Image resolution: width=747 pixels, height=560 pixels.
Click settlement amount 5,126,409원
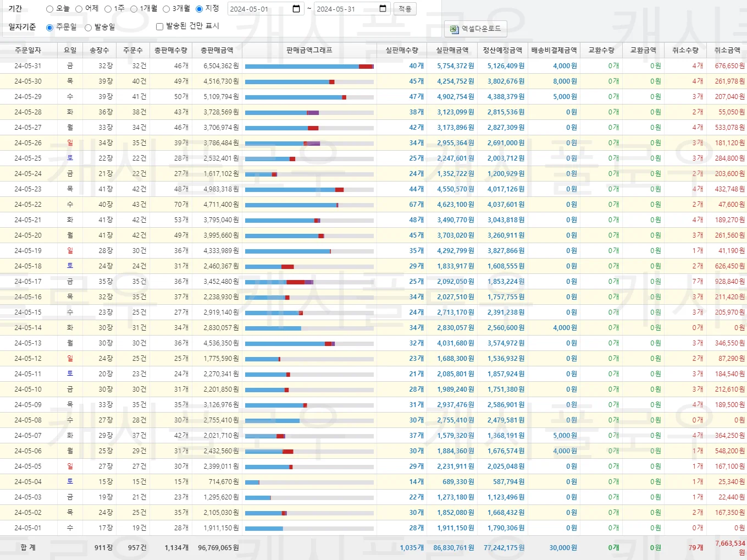click(506, 66)
